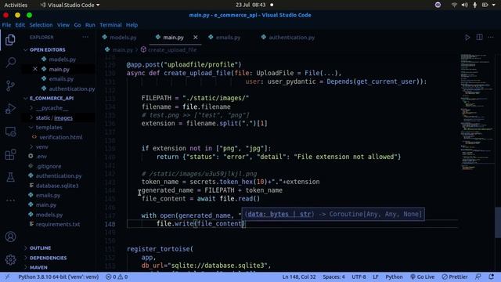The image size is (501, 282).
Task: Open the Testing flask view
Action: tap(10, 177)
